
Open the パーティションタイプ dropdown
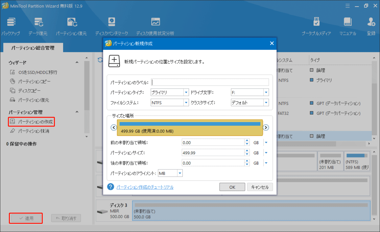click(186, 92)
